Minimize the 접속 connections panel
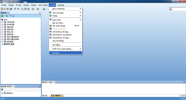 point(40,13)
